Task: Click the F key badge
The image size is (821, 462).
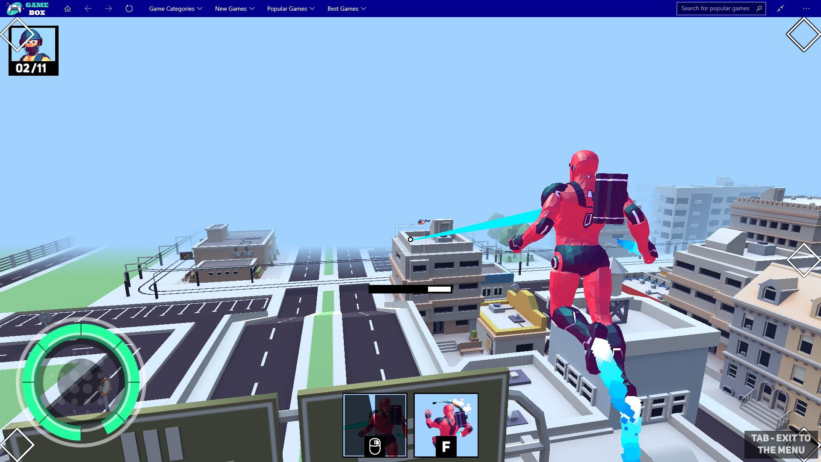Action: tap(446, 447)
